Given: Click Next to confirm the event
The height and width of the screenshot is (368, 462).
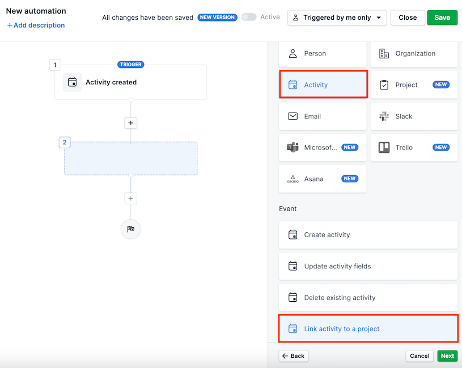Looking at the screenshot, I should point(447,356).
